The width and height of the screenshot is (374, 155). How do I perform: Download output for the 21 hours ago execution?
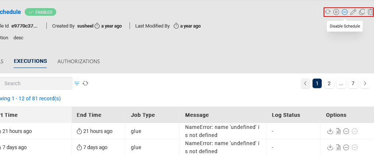[330, 131]
